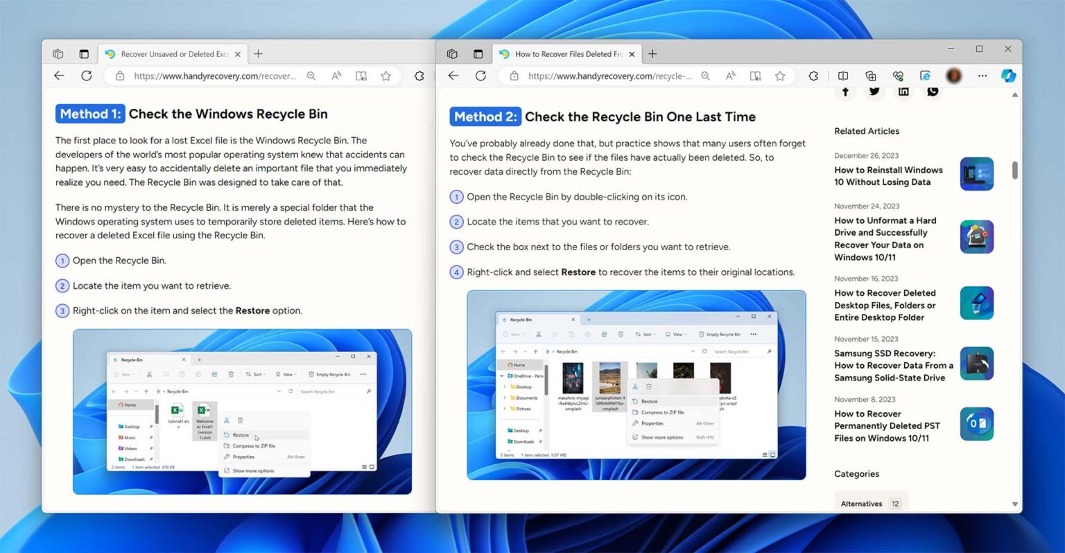The image size is (1065, 553).
Task: Click the left window address bar URL
Action: pyautogui.click(x=215, y=76)
